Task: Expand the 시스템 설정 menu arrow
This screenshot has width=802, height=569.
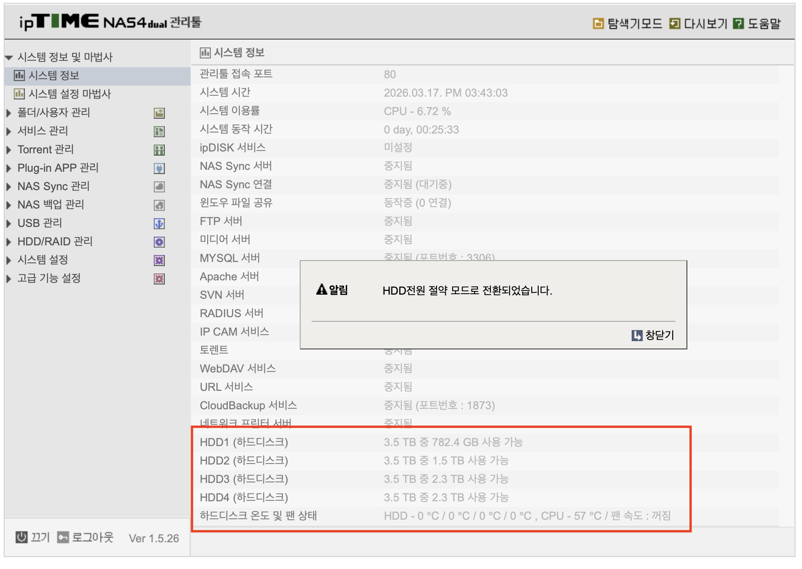Action: [x=9, y=260]
